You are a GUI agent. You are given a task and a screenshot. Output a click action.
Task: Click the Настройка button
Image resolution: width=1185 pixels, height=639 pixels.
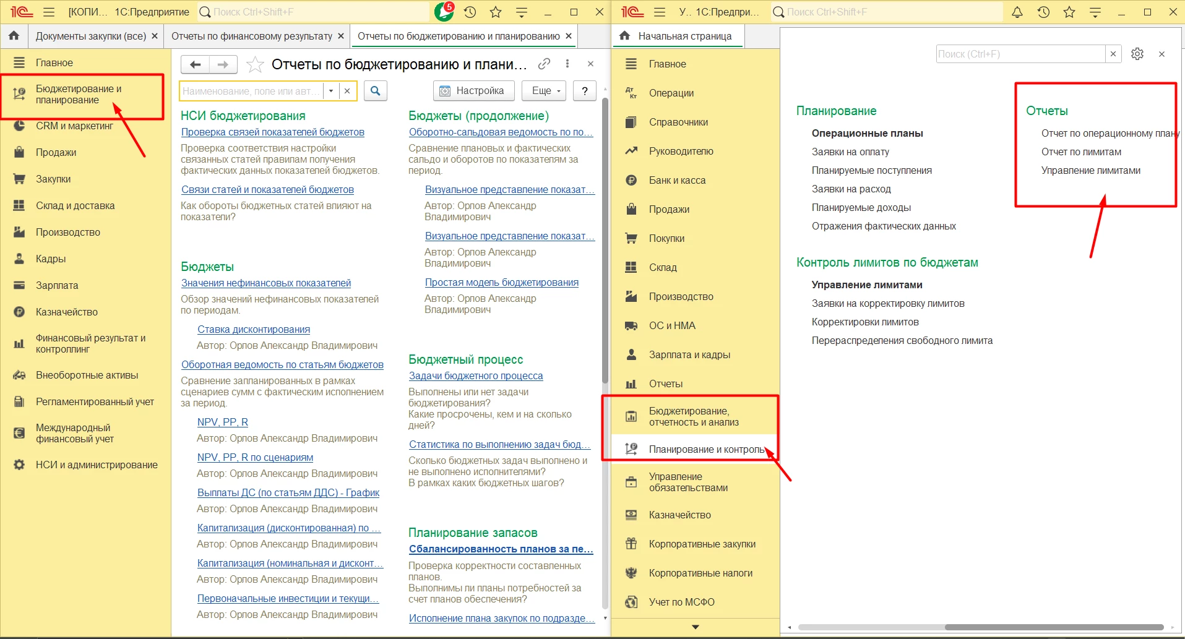pos(473,91)
